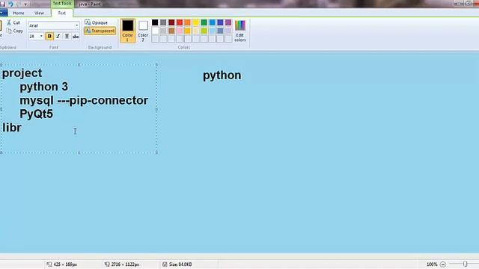Pick the blue-gray swatch in second row

pos(220,31)
